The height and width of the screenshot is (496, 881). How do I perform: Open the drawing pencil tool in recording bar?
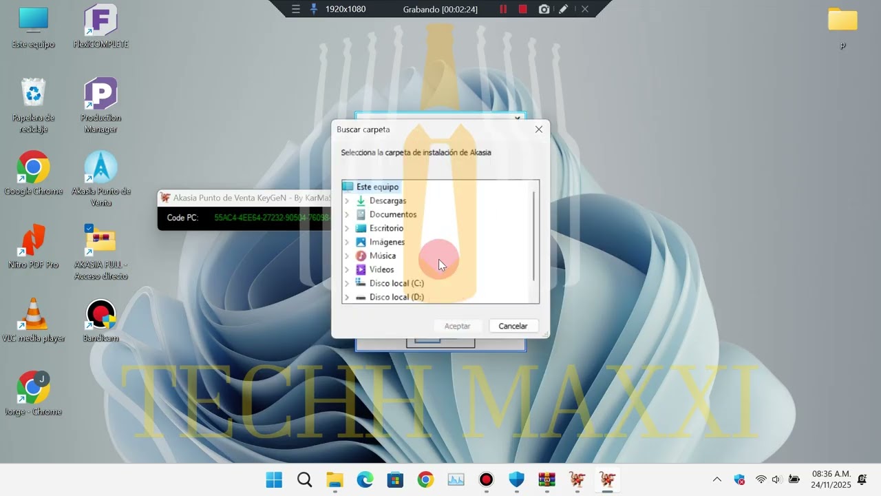[563, 9]
